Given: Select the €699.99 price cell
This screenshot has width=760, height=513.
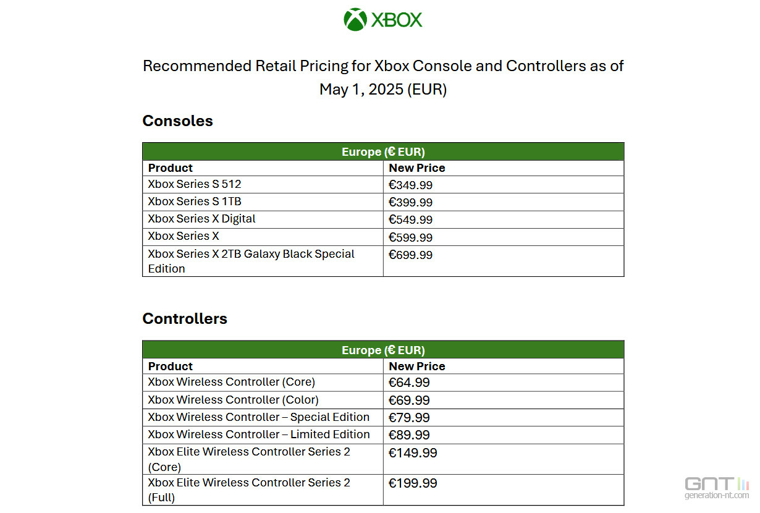Looking at the screenshot, I should tap(504, 261).
